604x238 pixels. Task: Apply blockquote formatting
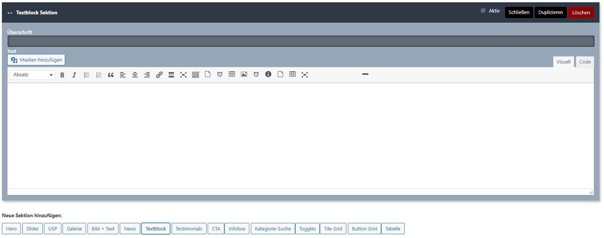coord(111,75)
